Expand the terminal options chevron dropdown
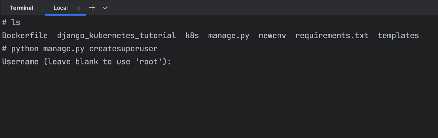This screenshot has height=138, width=438. point(105,8)
